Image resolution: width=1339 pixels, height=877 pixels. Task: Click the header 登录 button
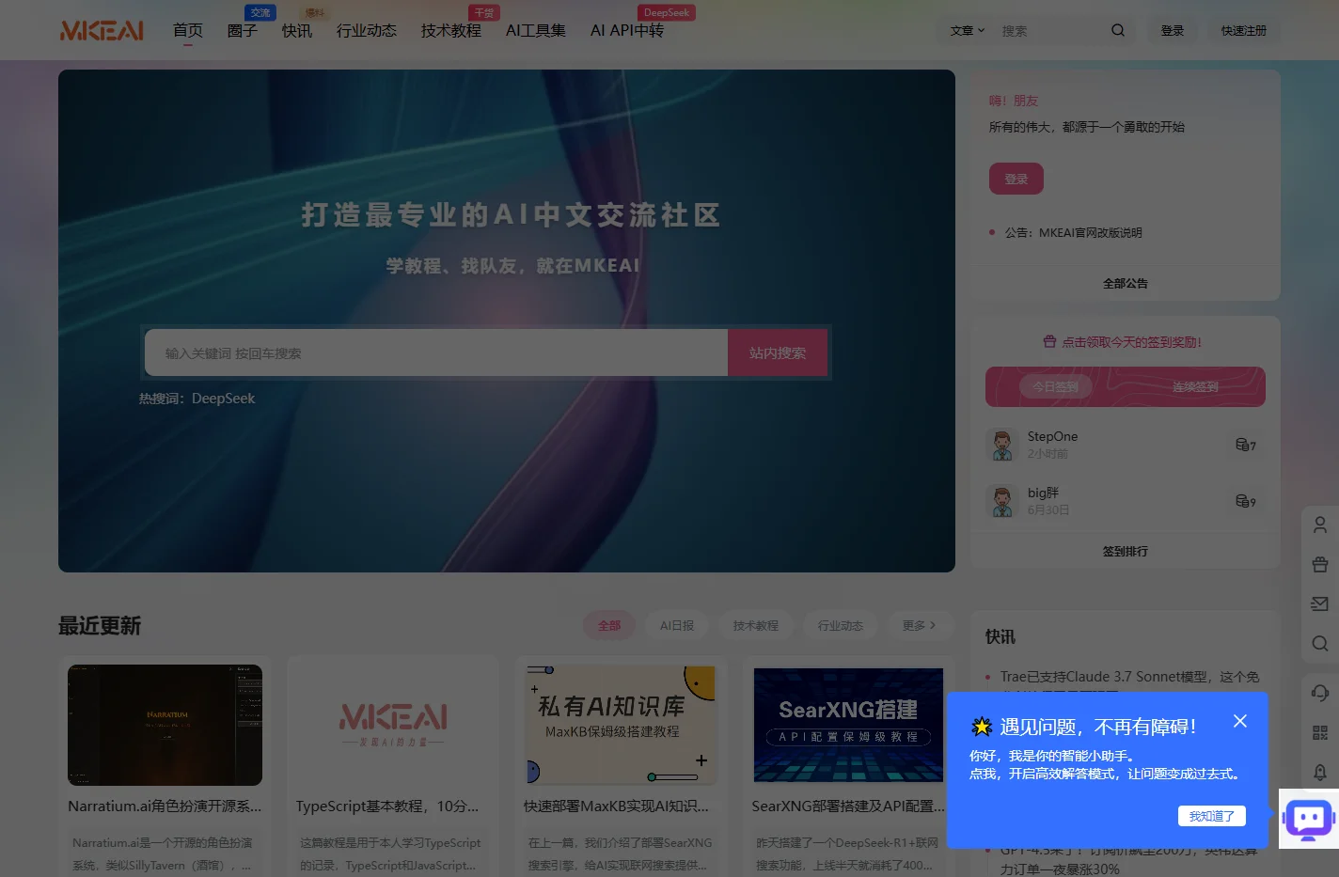pos(1173,30)
